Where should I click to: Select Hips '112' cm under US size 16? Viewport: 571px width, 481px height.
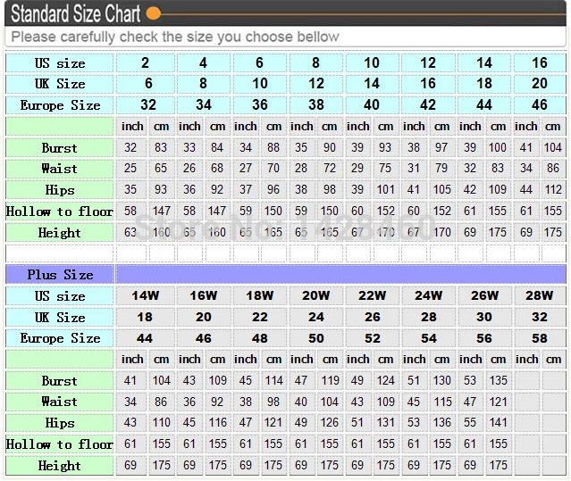[553, 189]
